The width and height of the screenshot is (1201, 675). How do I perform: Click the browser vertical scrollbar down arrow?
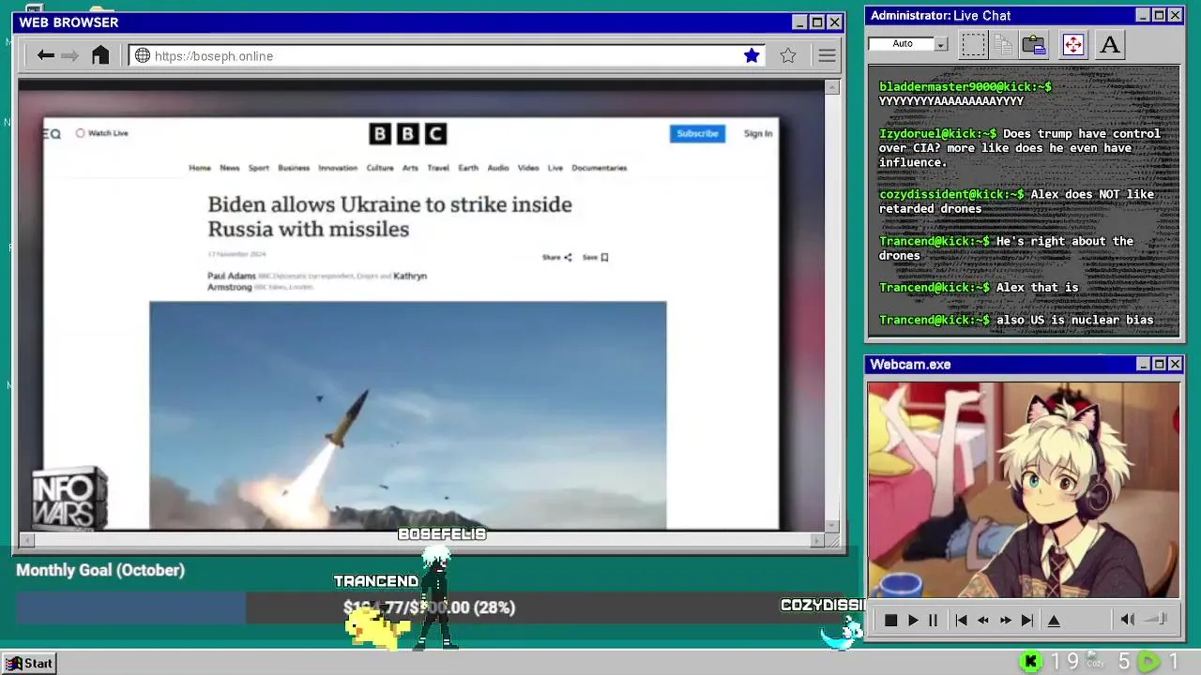[x=832, y=525]
